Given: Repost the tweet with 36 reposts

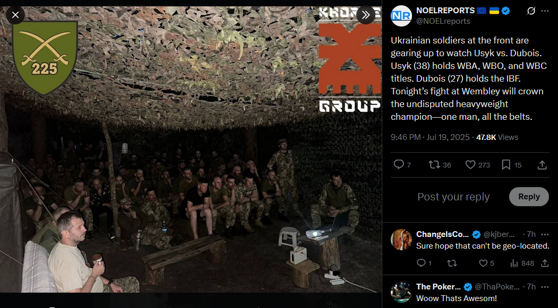Looking at the screenshot, I should [440, 165].
